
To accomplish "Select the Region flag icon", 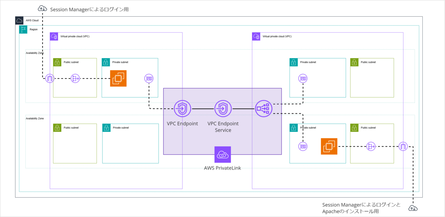I will [x=23, y=30].
